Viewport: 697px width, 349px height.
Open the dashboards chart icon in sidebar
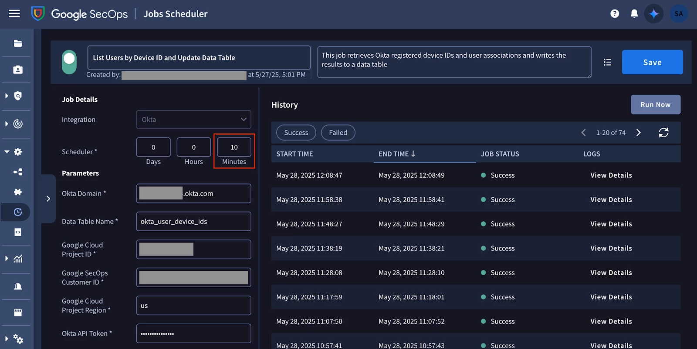(18, 259)
